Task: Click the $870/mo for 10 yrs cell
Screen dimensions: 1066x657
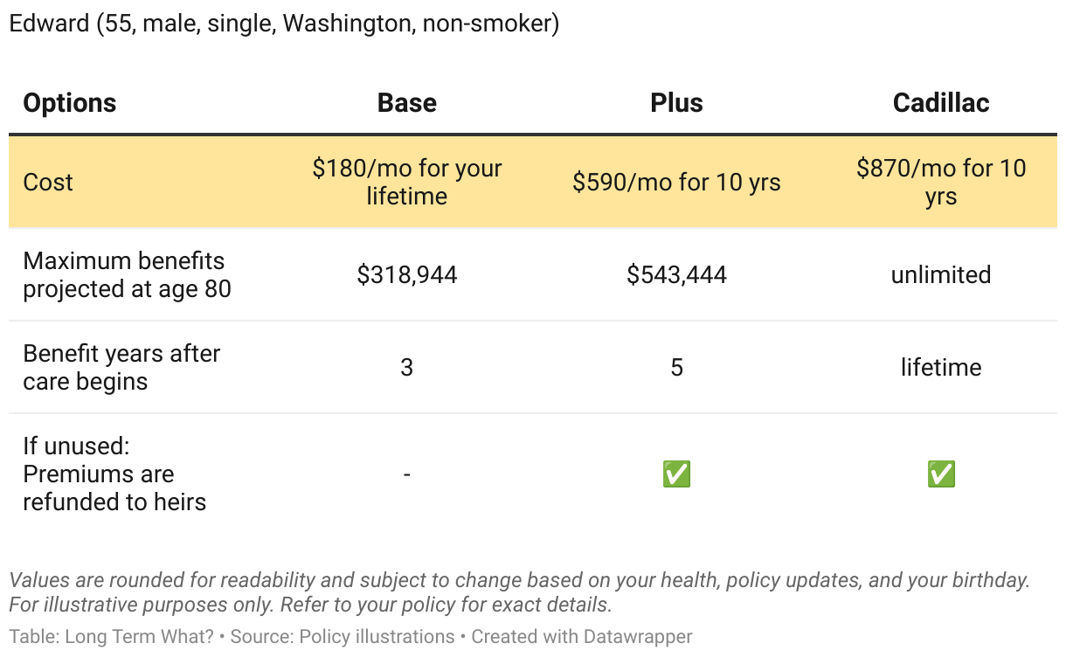Action: point(941,182)
